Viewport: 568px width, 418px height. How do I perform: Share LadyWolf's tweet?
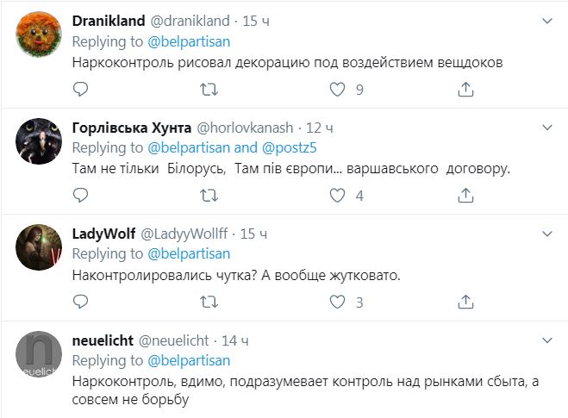(465, 302)
